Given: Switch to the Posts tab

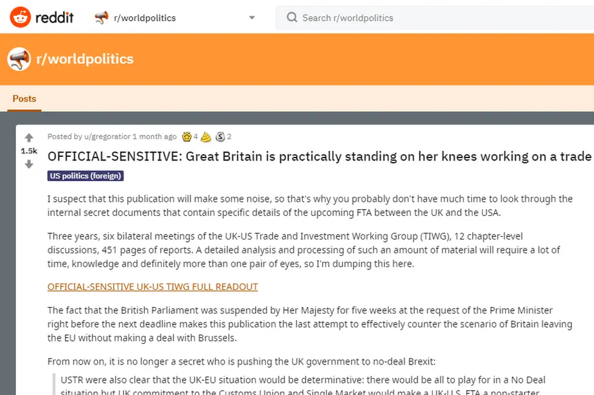Looking at the screenshot, I should click(24, 98).
